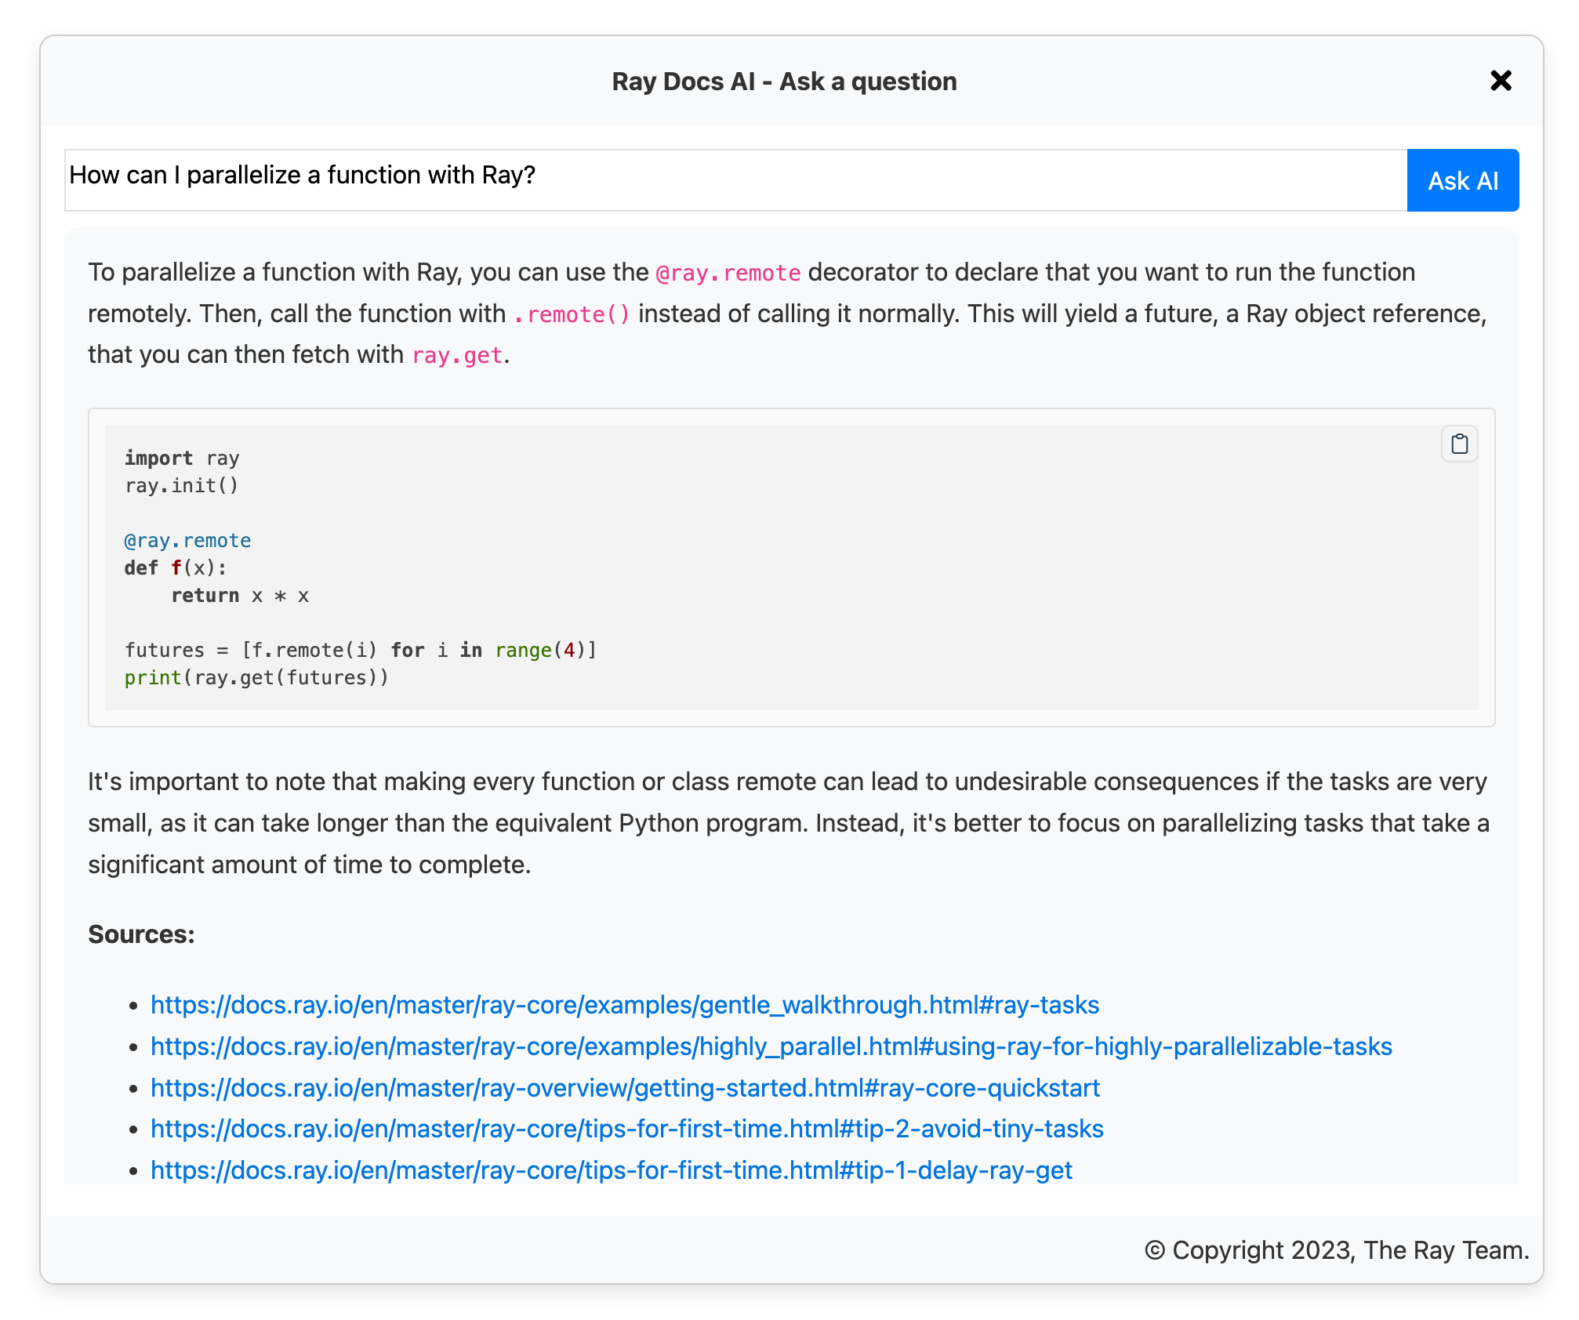Click the inline ray.get code text
Image resolution: width=1579 pixels, height=1320 pixels.
457,355
